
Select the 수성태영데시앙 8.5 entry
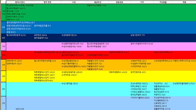click(x=69, y=35)
